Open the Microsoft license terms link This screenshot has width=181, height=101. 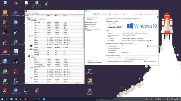[x=138, y=59]
